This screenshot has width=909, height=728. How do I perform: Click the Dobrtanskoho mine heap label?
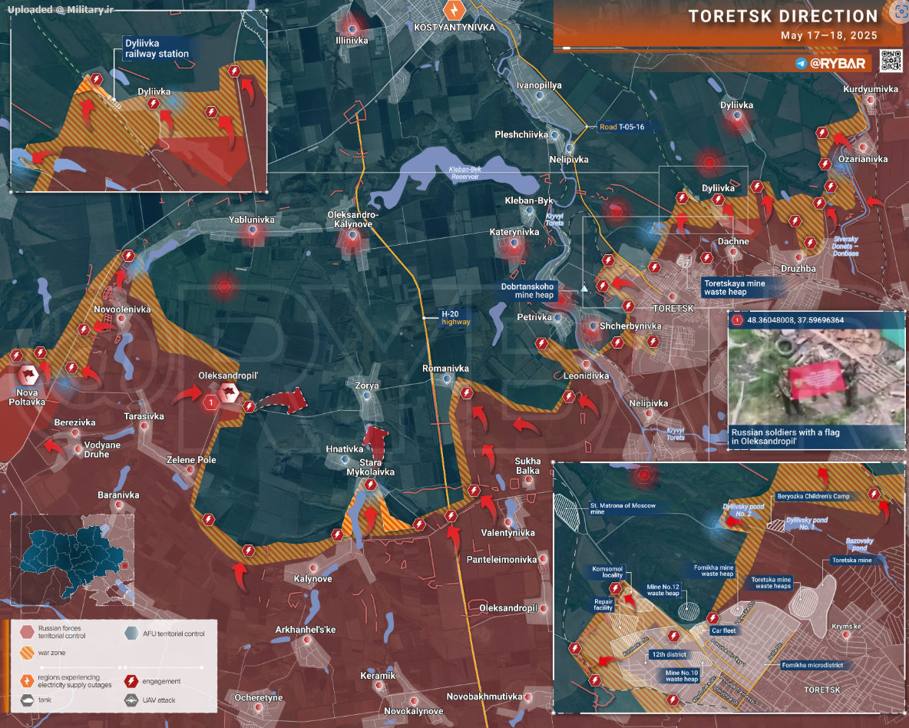pos(527,290)
